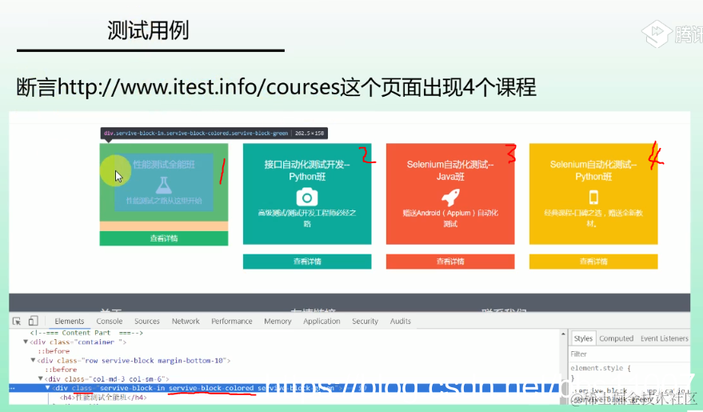Click the 接口自动化测试开发--Python班 card title

306,170
